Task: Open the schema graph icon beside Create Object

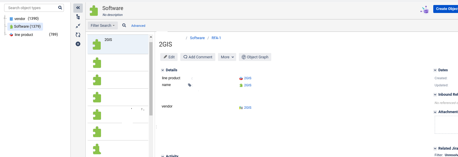Action: coord(425,9)
